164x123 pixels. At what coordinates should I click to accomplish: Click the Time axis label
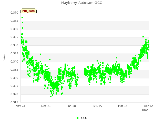(145, 110)
